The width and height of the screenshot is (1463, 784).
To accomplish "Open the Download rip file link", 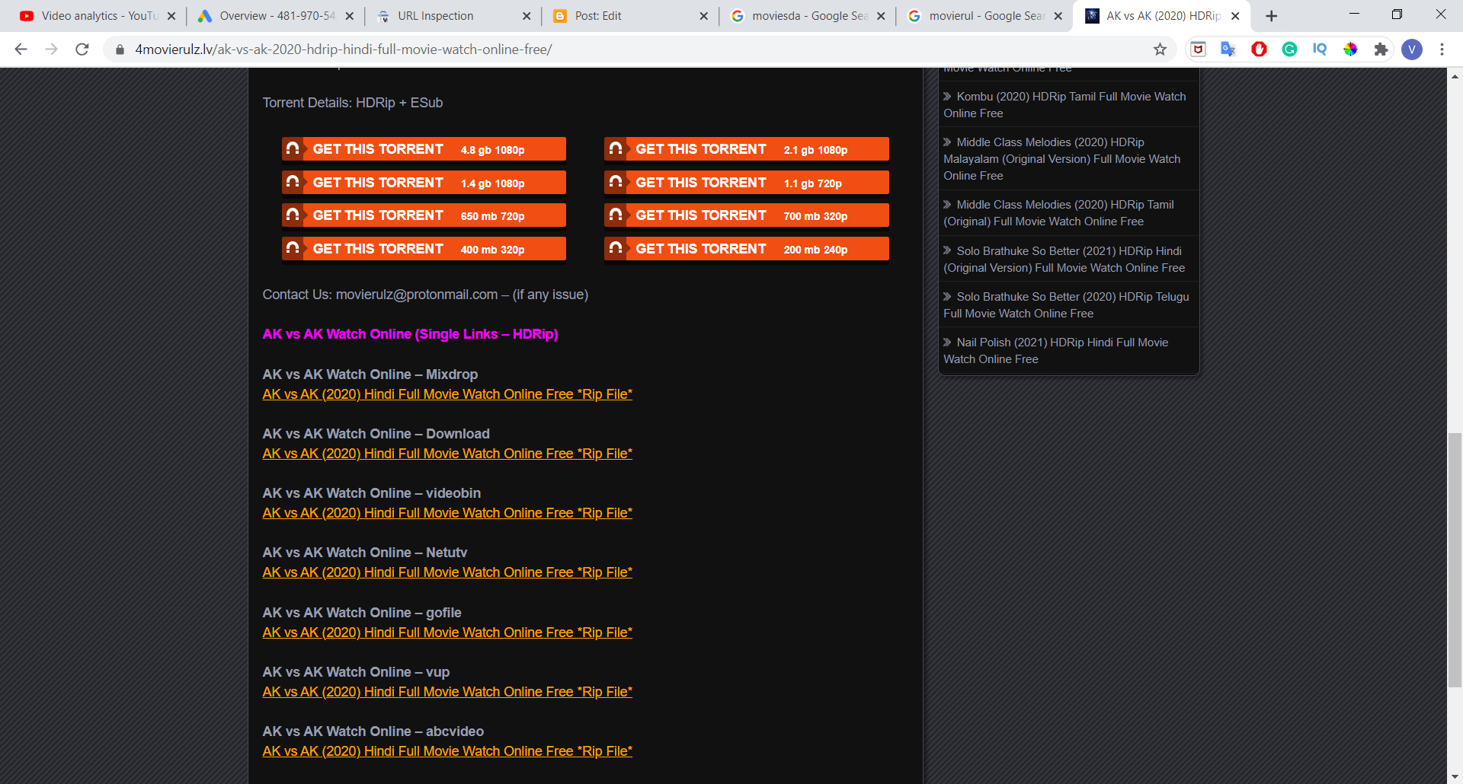I will pyautogui.click(x=447, y=454).
